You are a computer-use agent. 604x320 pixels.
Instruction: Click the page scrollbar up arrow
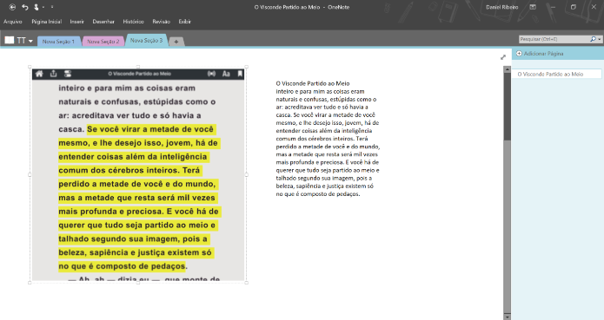tap(508, 69)
